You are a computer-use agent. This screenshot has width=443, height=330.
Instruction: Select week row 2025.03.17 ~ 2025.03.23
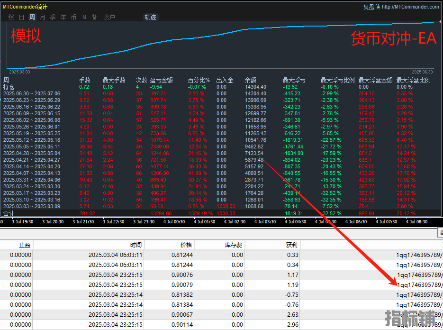tap(220, 193)
